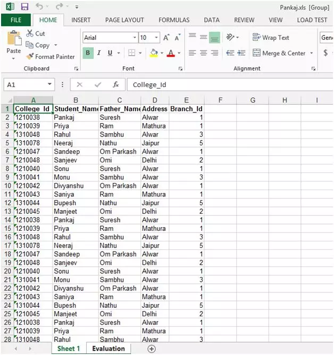Click the Redo arrow icon
334x355 pixels.
[59, 6]
